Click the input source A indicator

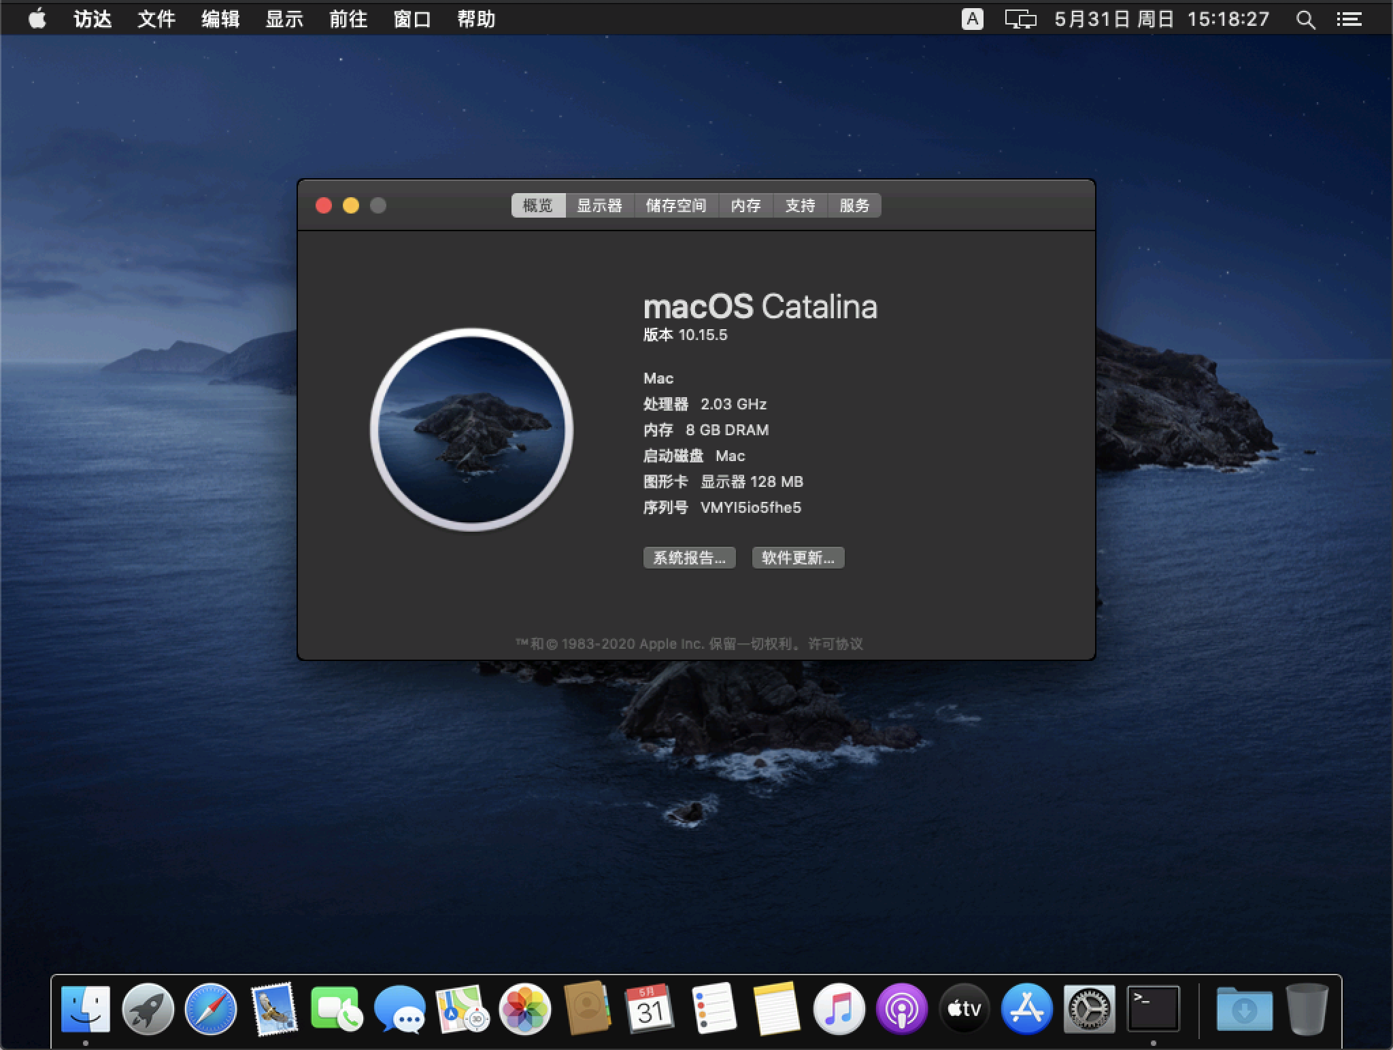click(972, 19)
